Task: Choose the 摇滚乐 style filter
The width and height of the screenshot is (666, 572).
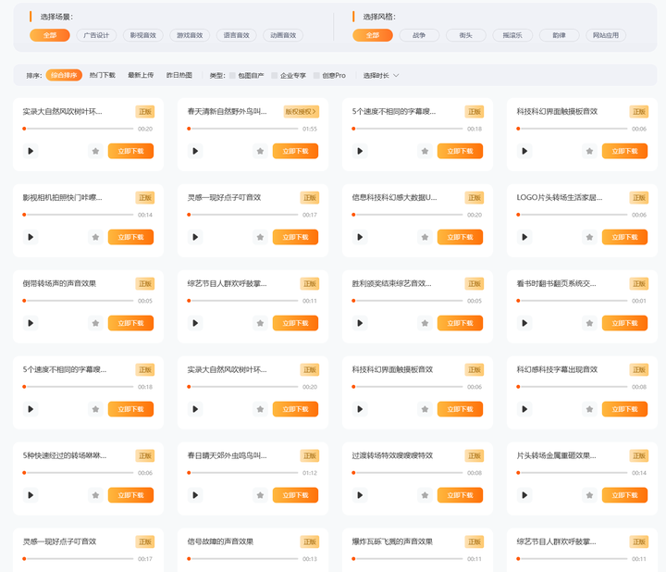Action: click(x=512, y=35)
